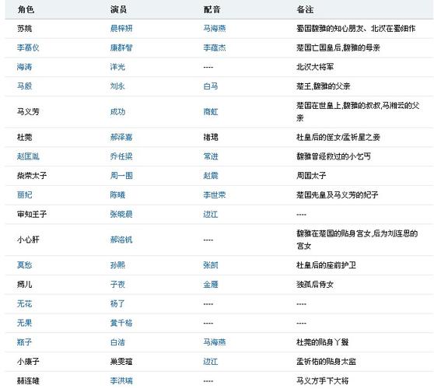Open the 无花 character link
434x389 pixels.
click(24, 303)
